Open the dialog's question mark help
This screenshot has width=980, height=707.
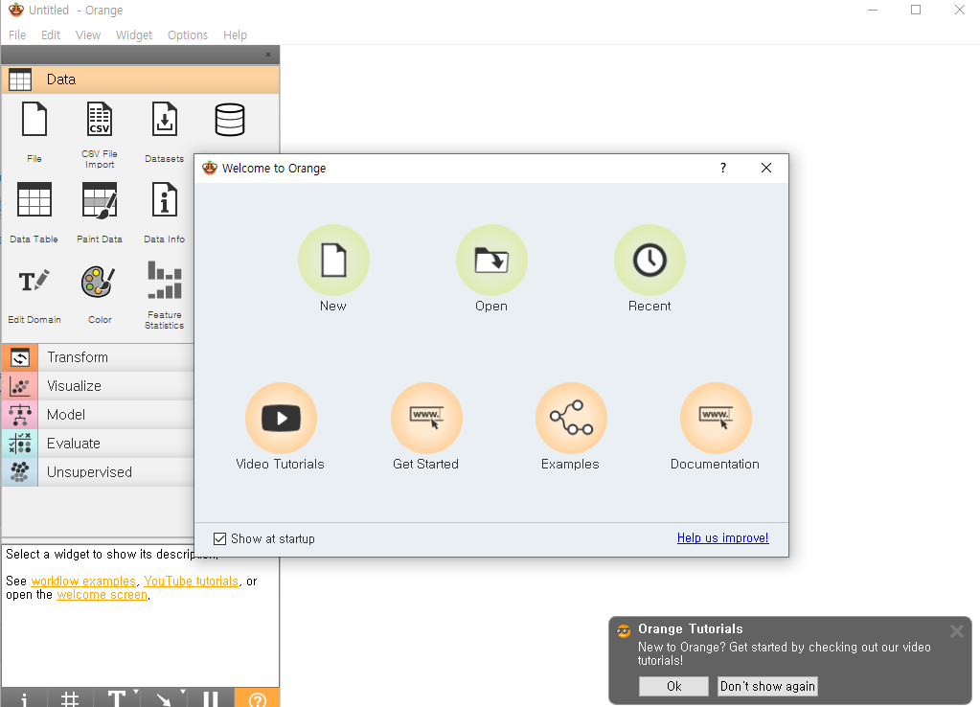(x=723, y=168)
